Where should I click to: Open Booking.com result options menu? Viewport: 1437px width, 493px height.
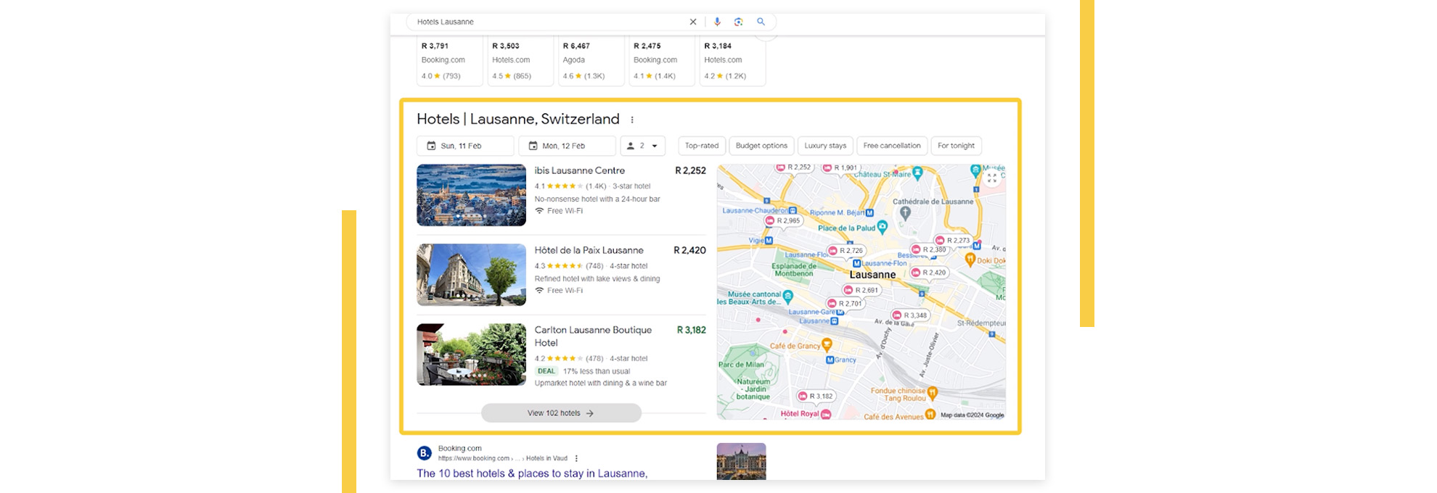[576, 458]
